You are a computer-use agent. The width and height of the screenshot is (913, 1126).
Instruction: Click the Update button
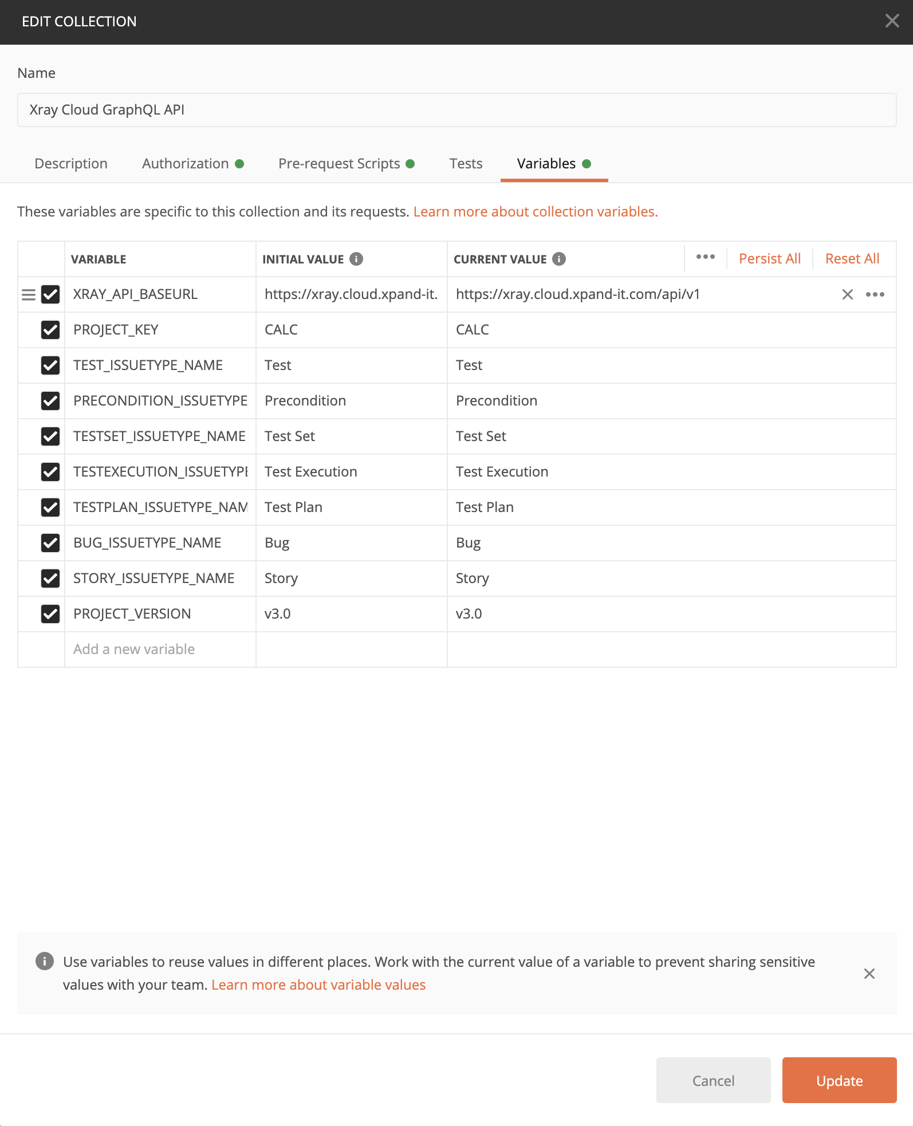839,1080
